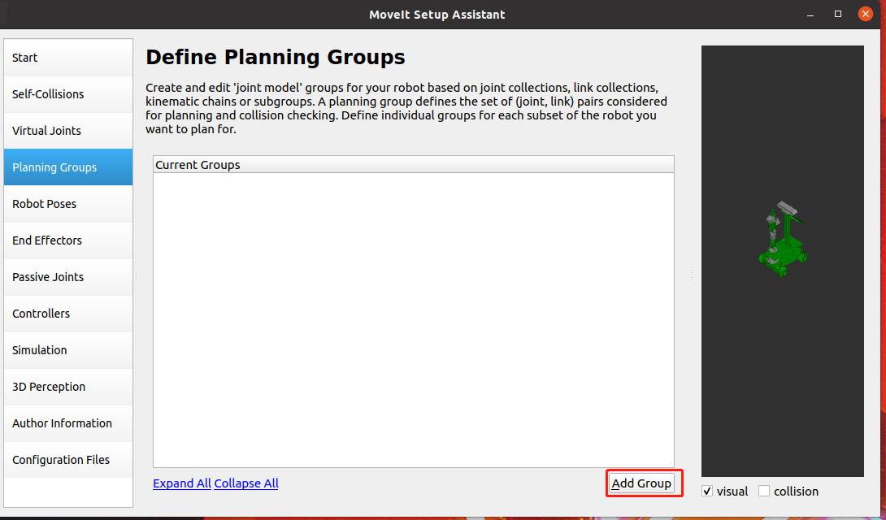Click the Expand All link
886x520 pixels.
click(182, 483)
